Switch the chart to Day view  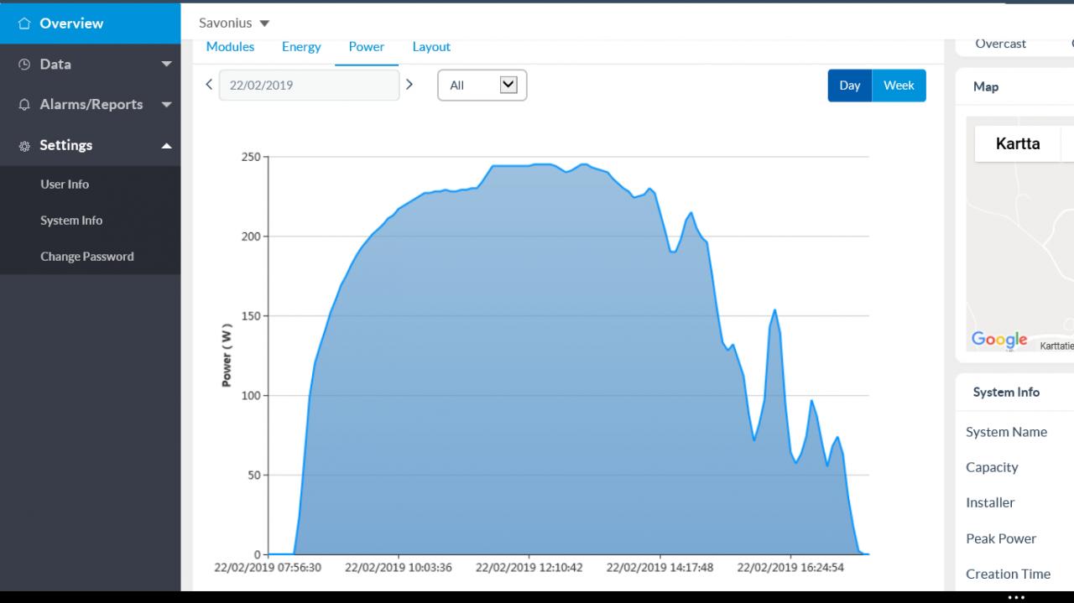coord(850,86)
